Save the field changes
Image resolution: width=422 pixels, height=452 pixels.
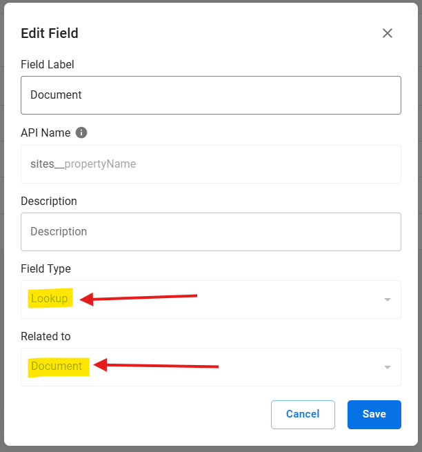(x=374, y=414)
